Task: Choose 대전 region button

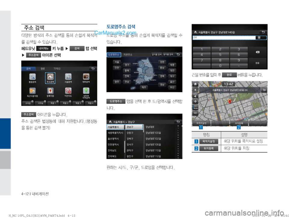Action: coord(172,70)
